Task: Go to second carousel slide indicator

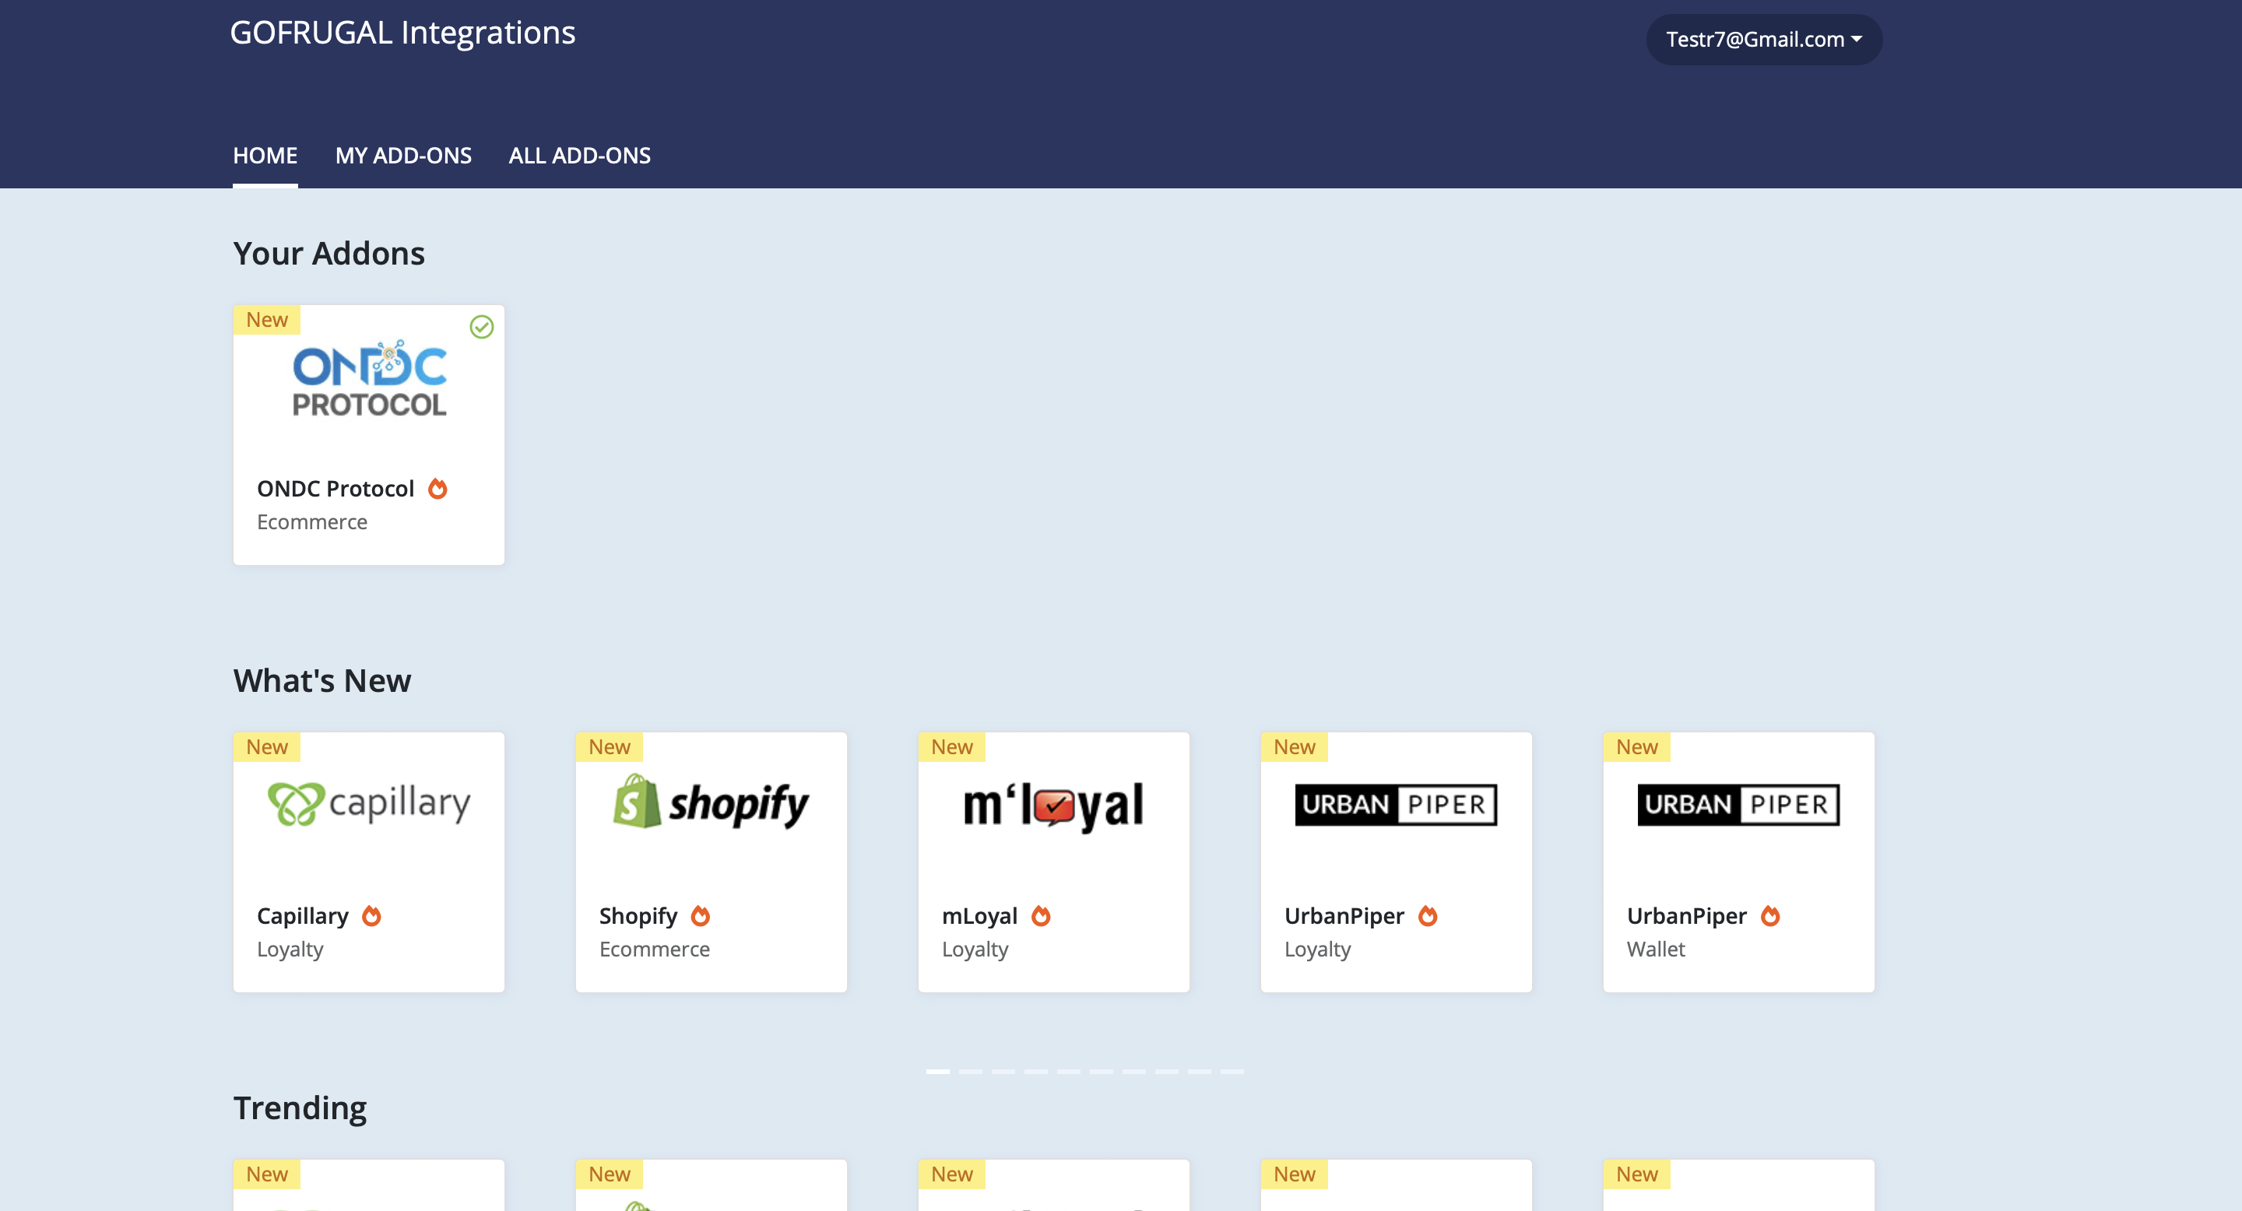Action: point(971,1072)
